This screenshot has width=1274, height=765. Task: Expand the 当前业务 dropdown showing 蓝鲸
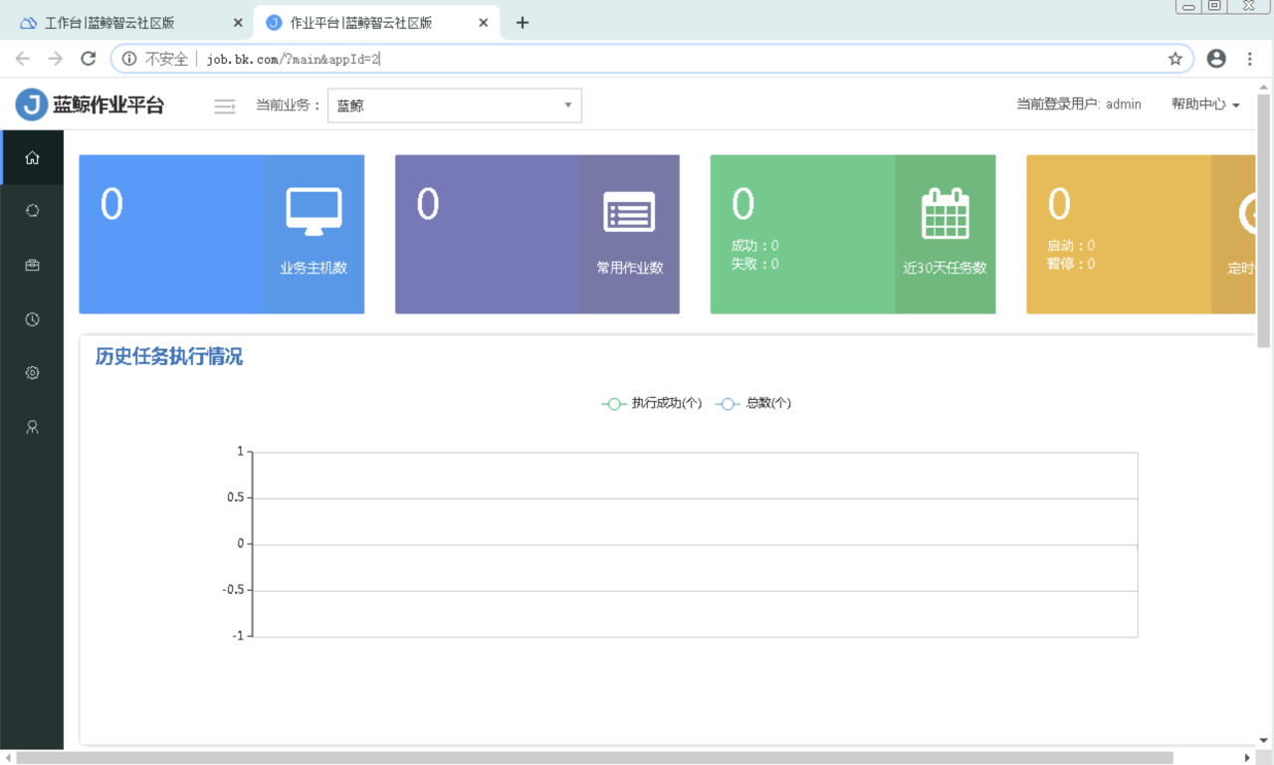(x=454, y=105)
